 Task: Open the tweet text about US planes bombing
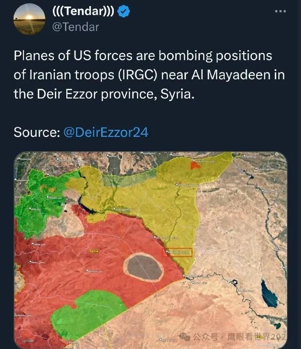pyautogui.click(x=149, y=75)
